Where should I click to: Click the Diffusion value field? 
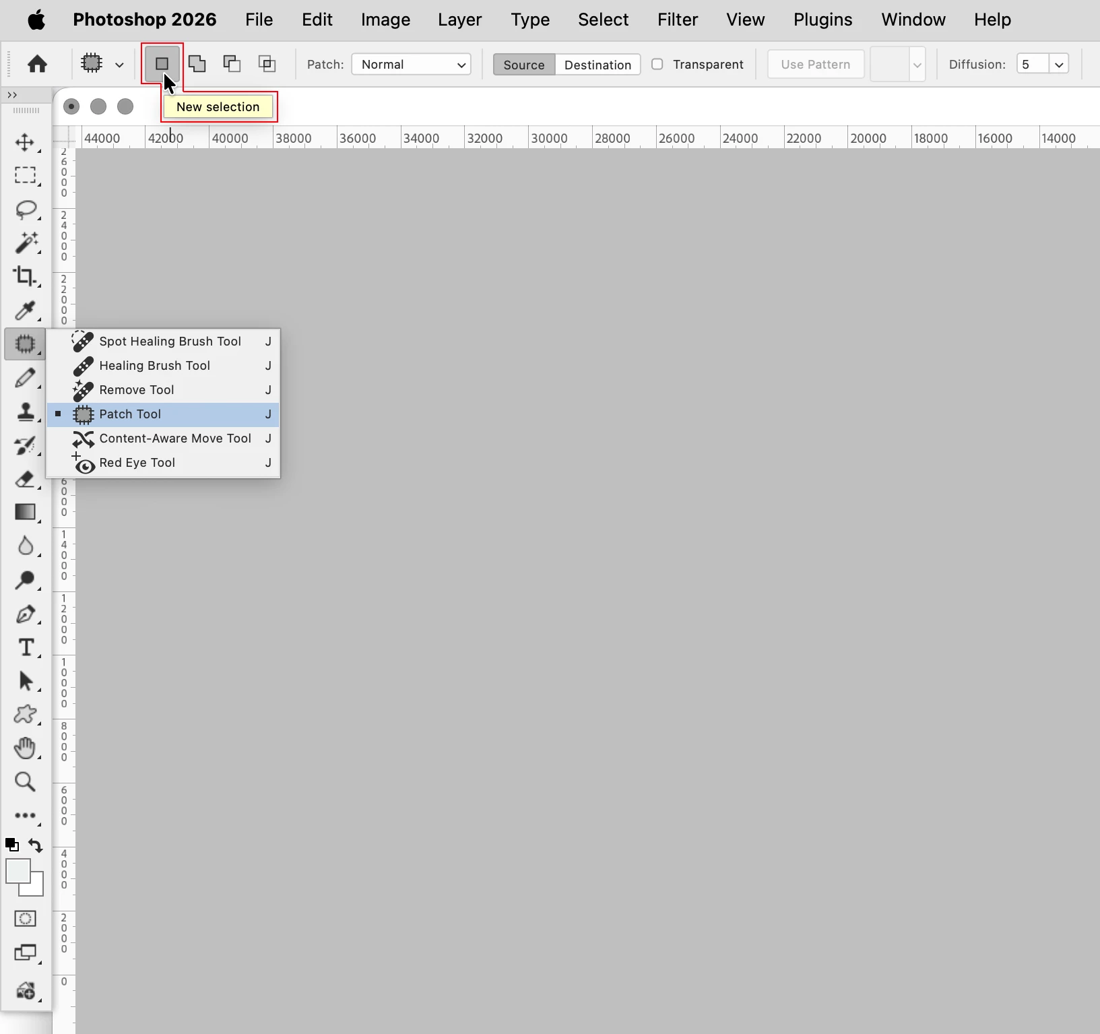coord(1033,65)
